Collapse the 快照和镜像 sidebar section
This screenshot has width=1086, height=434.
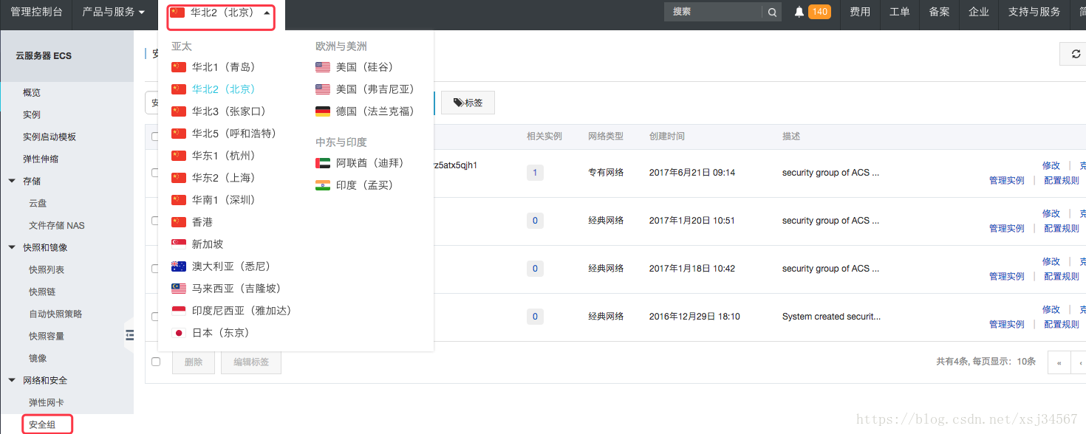pos(42,247)
